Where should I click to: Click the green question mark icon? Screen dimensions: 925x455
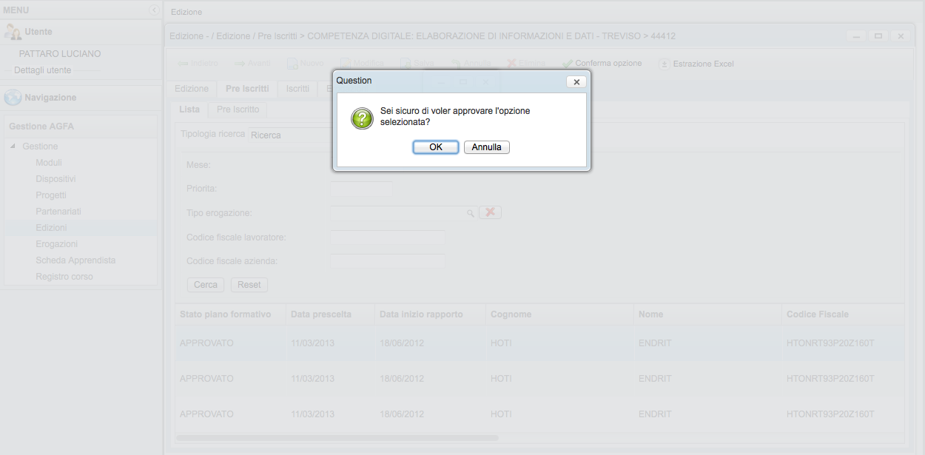tap(362, 118)
